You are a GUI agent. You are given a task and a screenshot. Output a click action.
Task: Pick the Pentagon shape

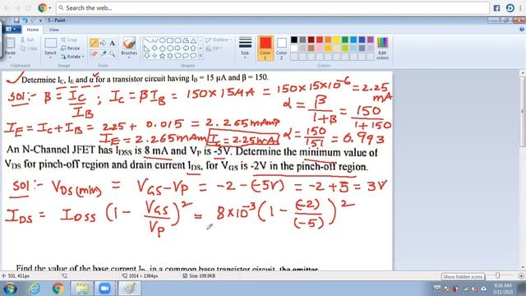(163, 49)
